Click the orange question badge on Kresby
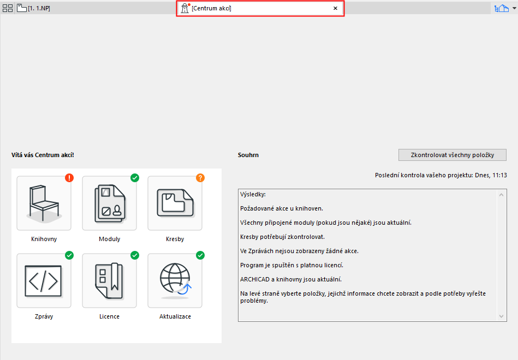 (200, 178)
